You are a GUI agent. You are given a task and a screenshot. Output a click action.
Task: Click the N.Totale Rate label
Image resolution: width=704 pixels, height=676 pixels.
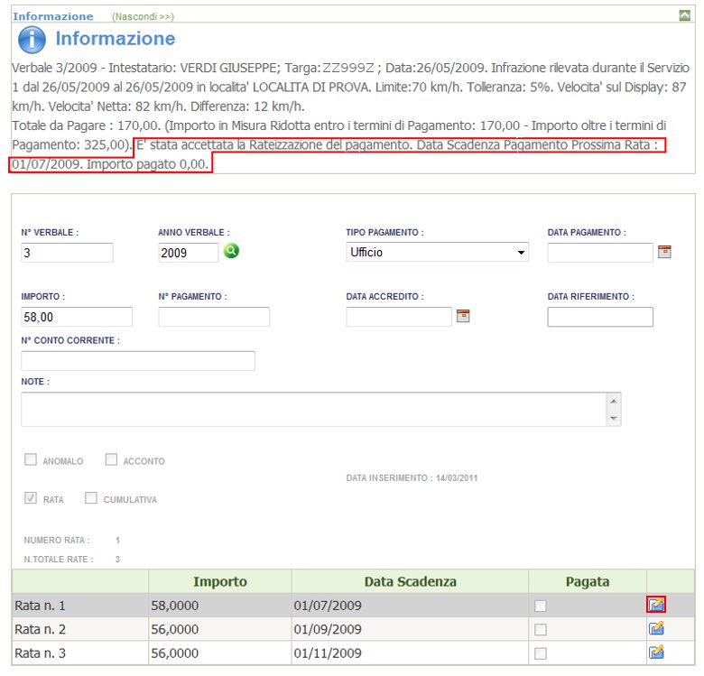pos(59,560)
